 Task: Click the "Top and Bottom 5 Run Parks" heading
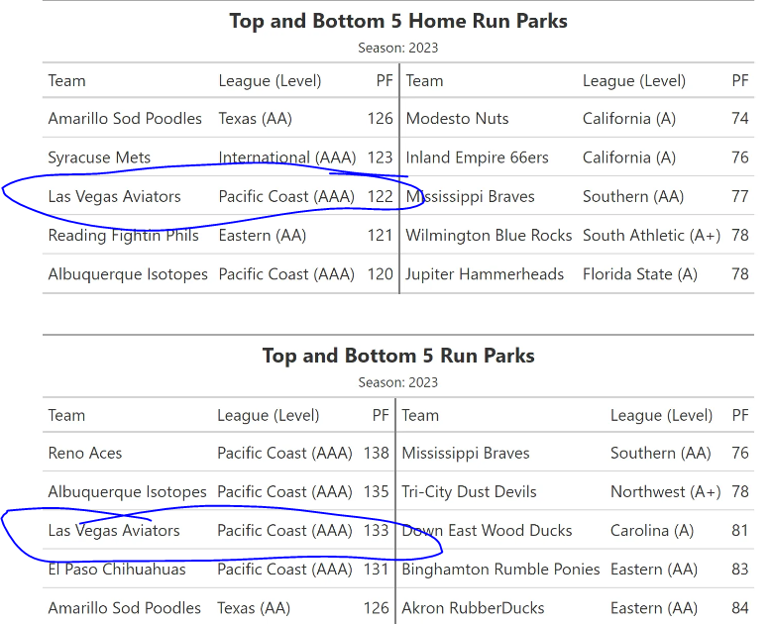(x=398, y=356)
